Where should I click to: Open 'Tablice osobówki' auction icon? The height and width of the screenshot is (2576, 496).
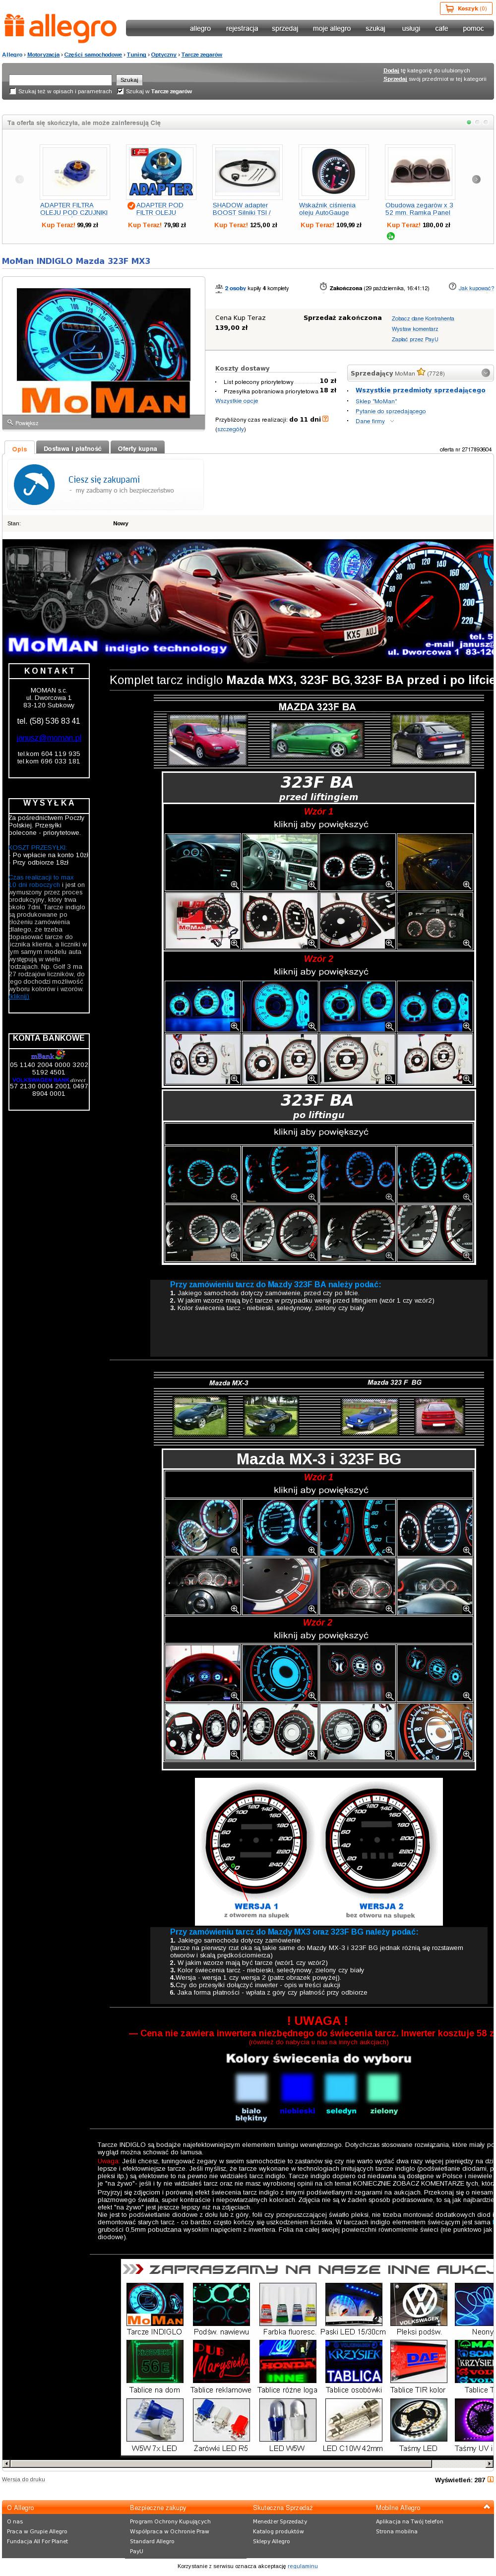click(353, 2362)
